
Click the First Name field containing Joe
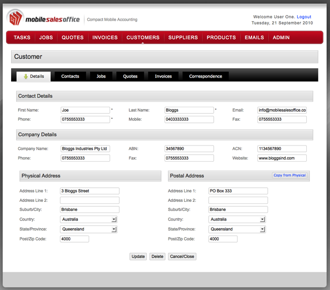[85, 110]
